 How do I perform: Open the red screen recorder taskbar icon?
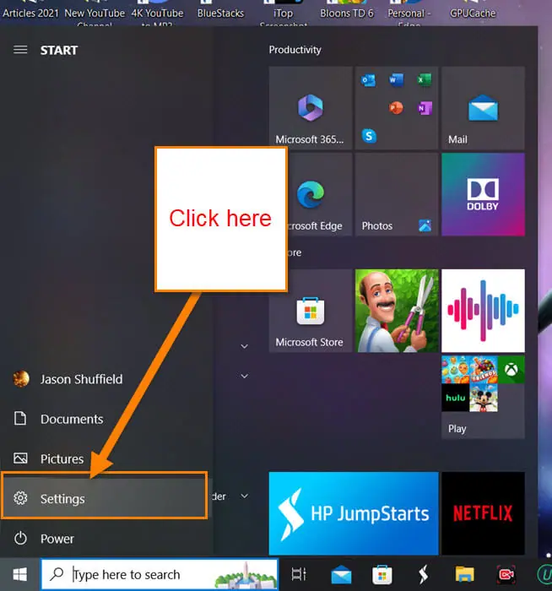click(x=506, y=575)
